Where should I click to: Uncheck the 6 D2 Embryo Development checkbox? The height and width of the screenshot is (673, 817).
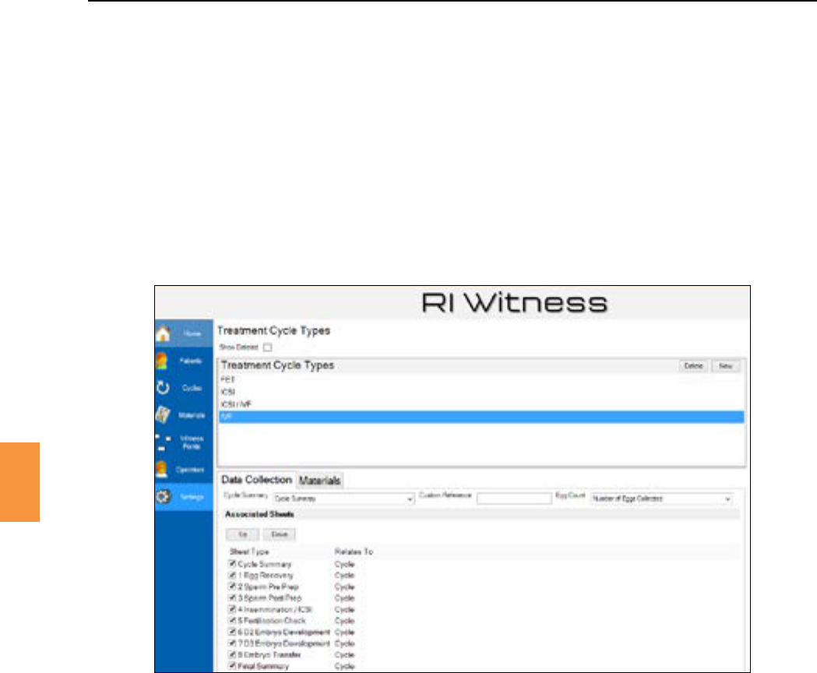232,632
